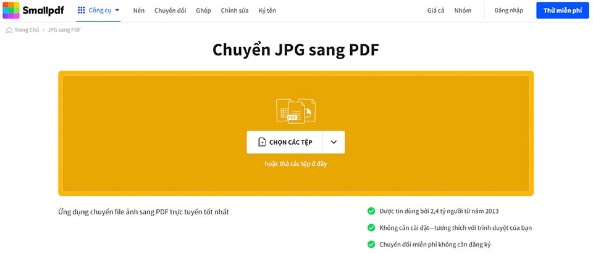Select the Ký tên menu item
The height and width of the screenshot is (255, 593).
[x=267, y=10]
